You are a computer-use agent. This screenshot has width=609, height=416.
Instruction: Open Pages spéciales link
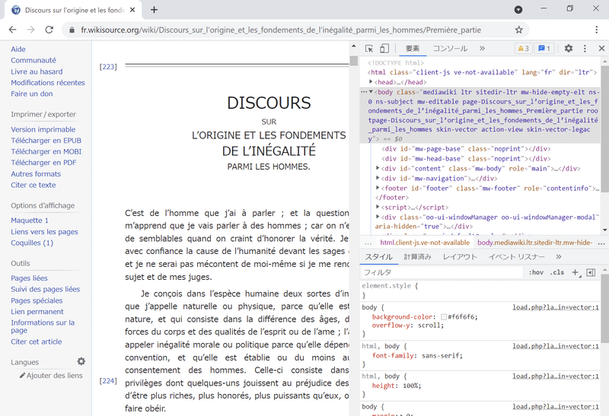(x=37, y=300)
